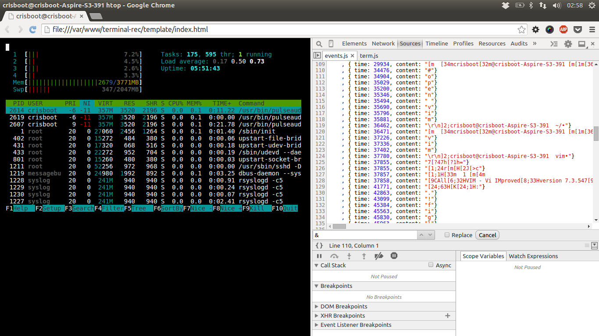Close the crisboot browser tab
The height and width of the screenshot is (336, 599).
click(x=82, y=16)
